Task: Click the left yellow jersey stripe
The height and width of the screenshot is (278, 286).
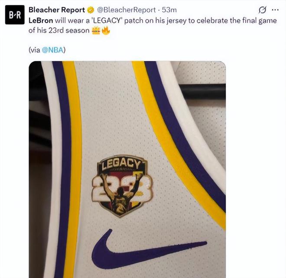Action: [74, 173]
